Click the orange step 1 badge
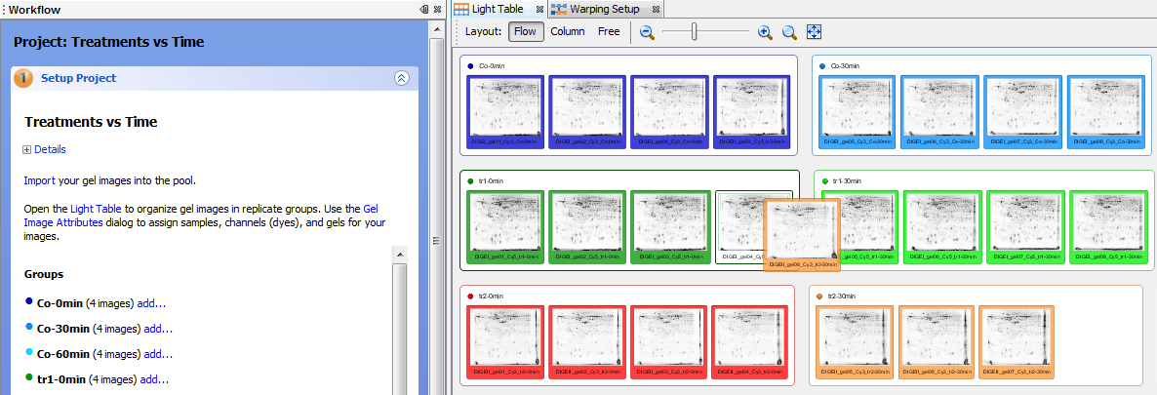Viewport: 1157px width, 395px height. [24, 79]
